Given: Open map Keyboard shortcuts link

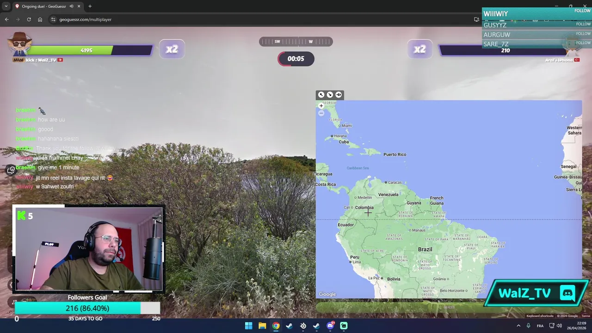Looking at the screenshot, I should coord(540,316).
